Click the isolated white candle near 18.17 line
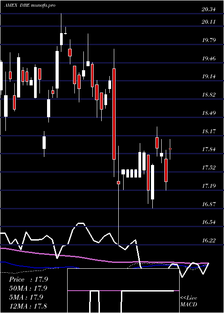 (x=44, y=143)
